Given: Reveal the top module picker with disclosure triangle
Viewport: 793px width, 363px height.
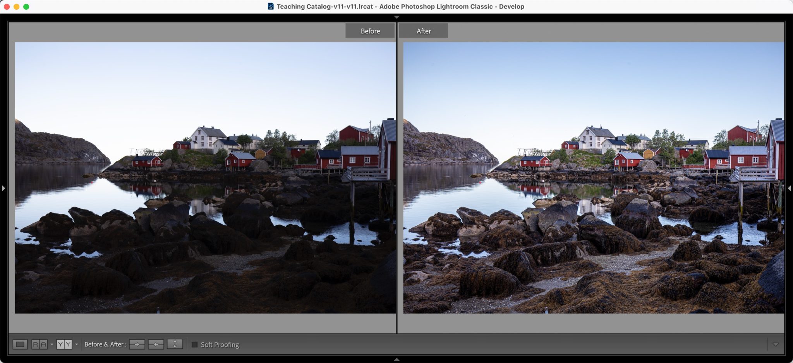Looking at the screenshot, I should pos(397,17).
